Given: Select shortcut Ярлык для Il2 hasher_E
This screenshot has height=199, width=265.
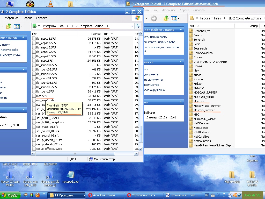Looking at the screenshot, I should (50, 179).
